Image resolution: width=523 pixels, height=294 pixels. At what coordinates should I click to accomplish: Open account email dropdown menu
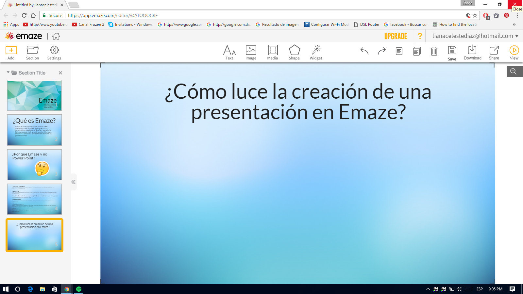tap(475, 36)
